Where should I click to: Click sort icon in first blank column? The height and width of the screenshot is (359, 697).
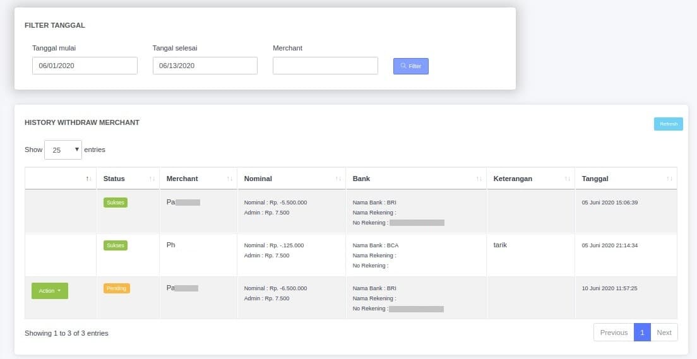click(x=89, y=179)
